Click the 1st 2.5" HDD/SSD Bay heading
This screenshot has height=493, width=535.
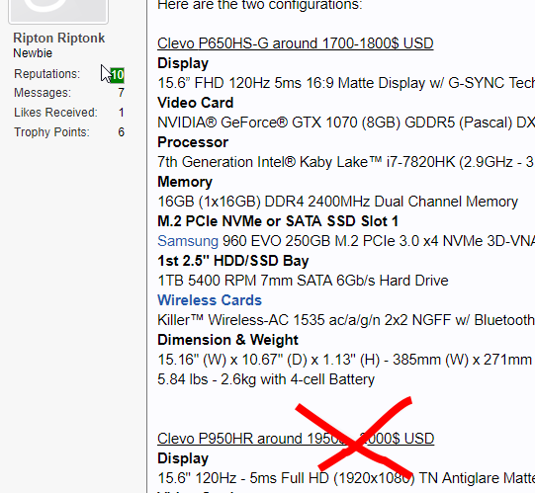[233, 261]
